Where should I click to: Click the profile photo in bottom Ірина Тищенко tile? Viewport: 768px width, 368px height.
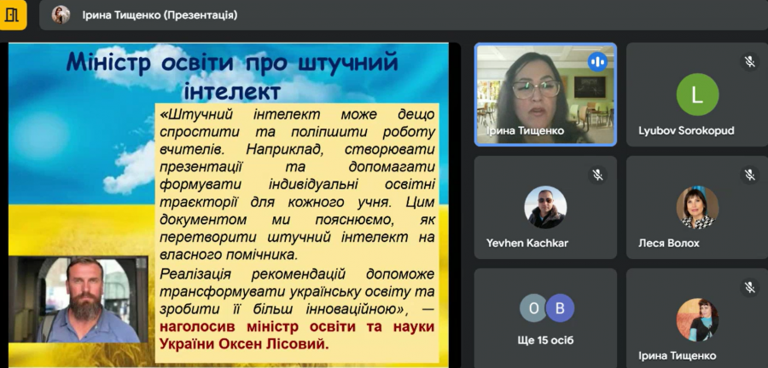697,319
